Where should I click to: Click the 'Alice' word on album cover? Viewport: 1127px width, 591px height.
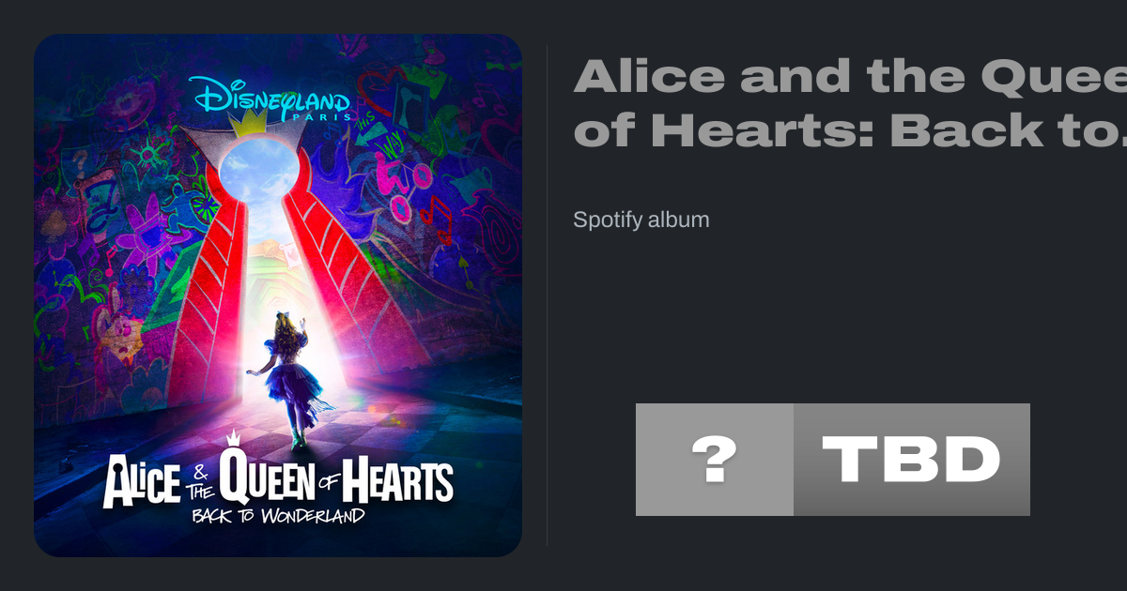coord(141,481)
